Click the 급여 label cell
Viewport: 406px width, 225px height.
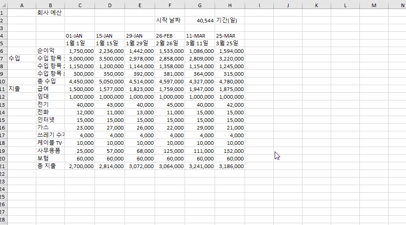[50, 89]
